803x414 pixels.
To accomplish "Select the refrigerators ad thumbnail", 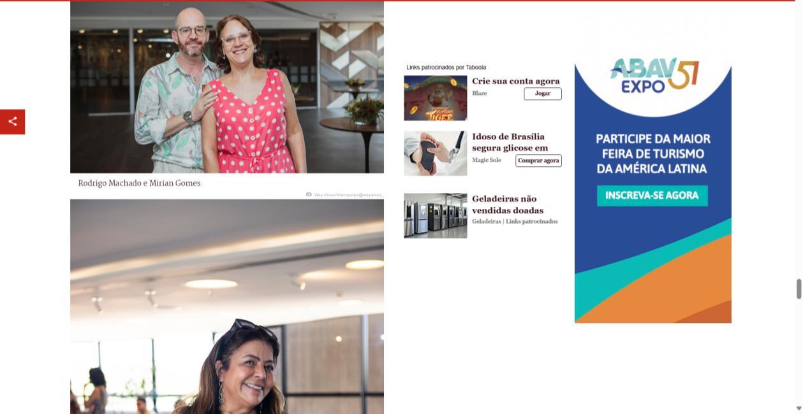I will point(436,216).
